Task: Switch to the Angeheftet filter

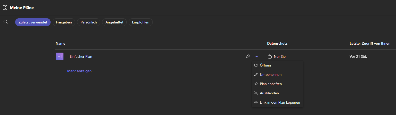Action: tap(114, 22)
